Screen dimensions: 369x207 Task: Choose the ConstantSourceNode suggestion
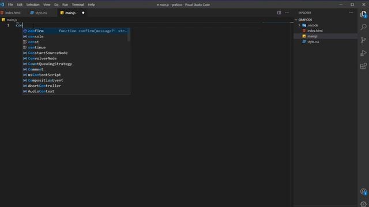click(x=76, y=53)
